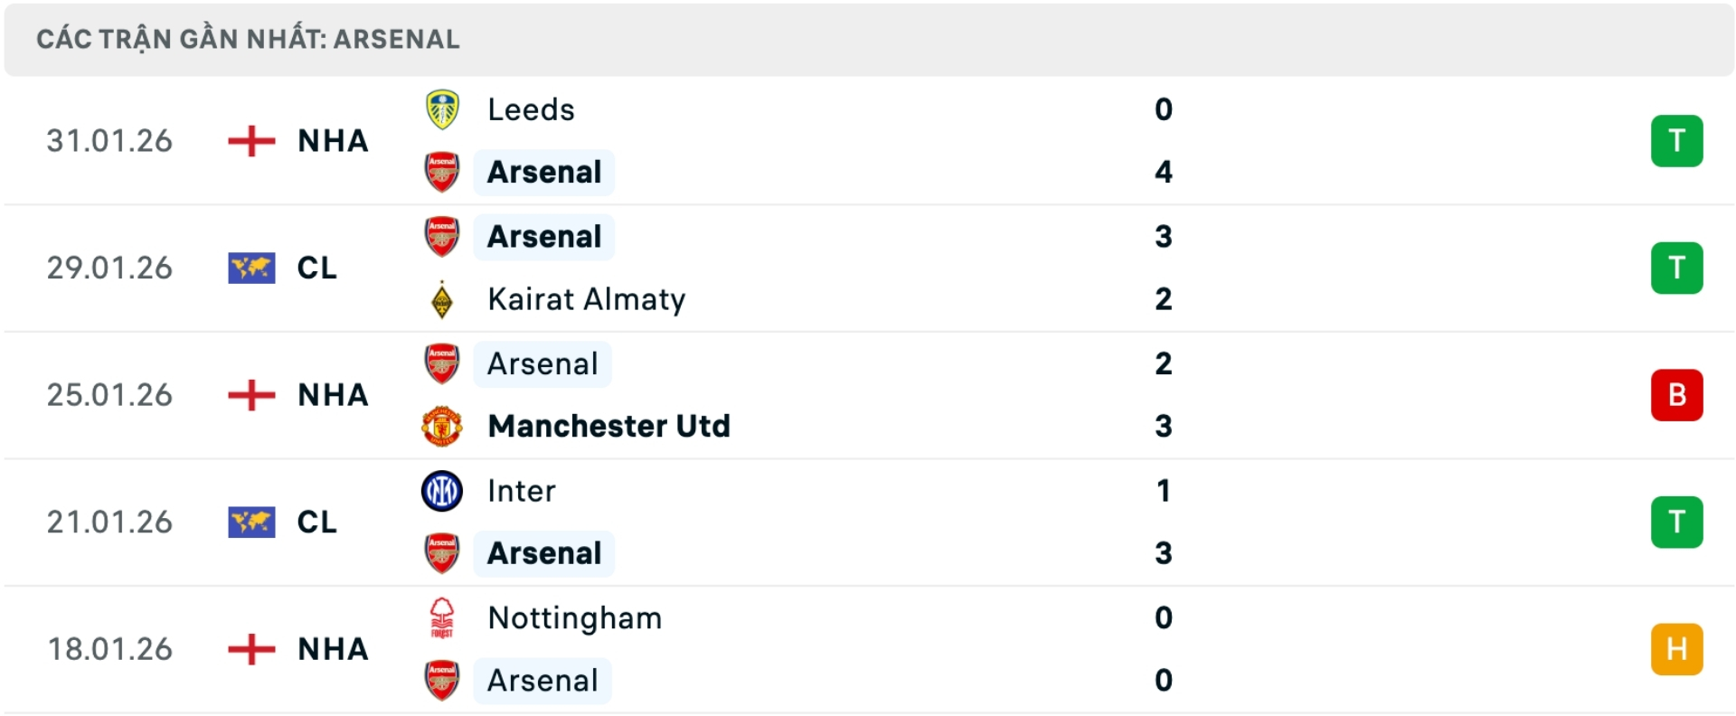Click the date 18.01.26 on the last row
The height and width of the screenshot is (716, 1736).
tap(110, 648)
